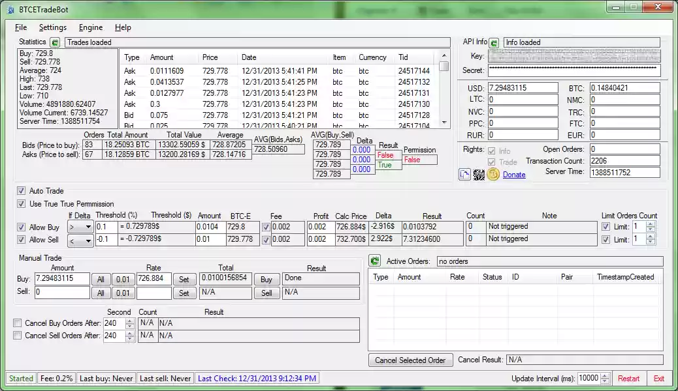This screenshot has width=678, height=391.
Task: Refresh the Active Orders list icon
Action: tap(374, 261)
